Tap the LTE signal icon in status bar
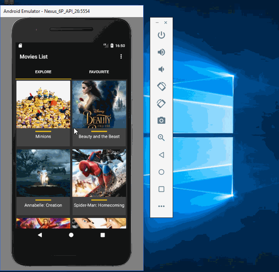The width and height of the screenshot is (279, 272). pos(106,46)
